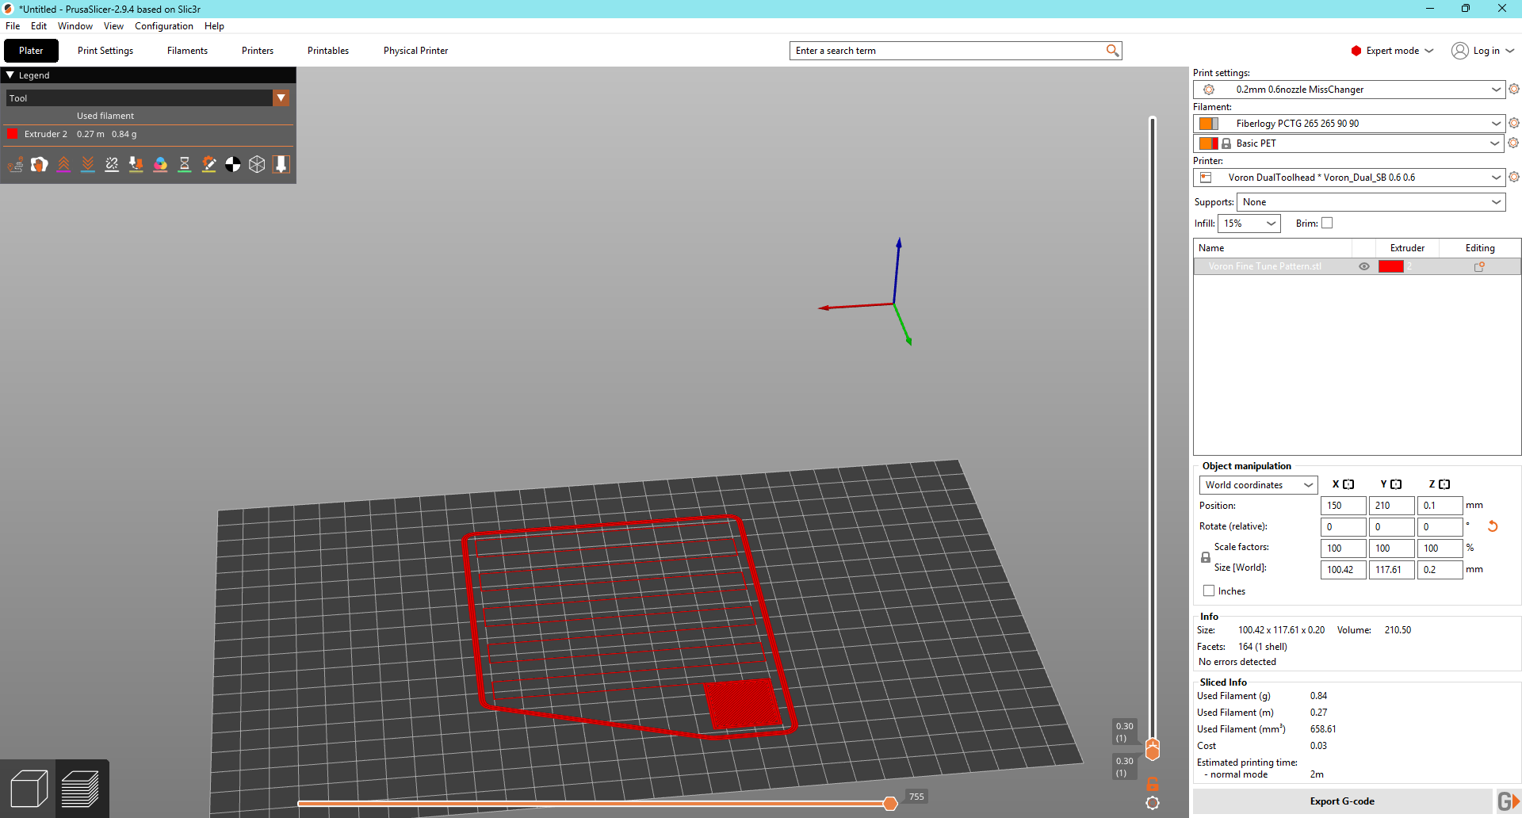Open the World coordinates dropdown
The height and width of the screenshot is (818, 1522).
pos(1258,485)
